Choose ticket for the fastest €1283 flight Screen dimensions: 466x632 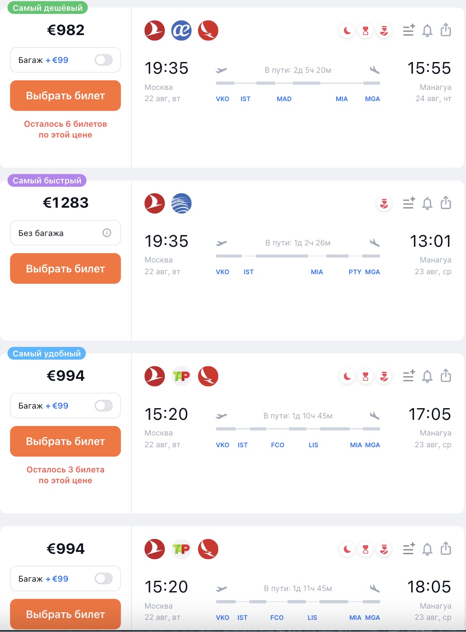(x=65, y=268)
